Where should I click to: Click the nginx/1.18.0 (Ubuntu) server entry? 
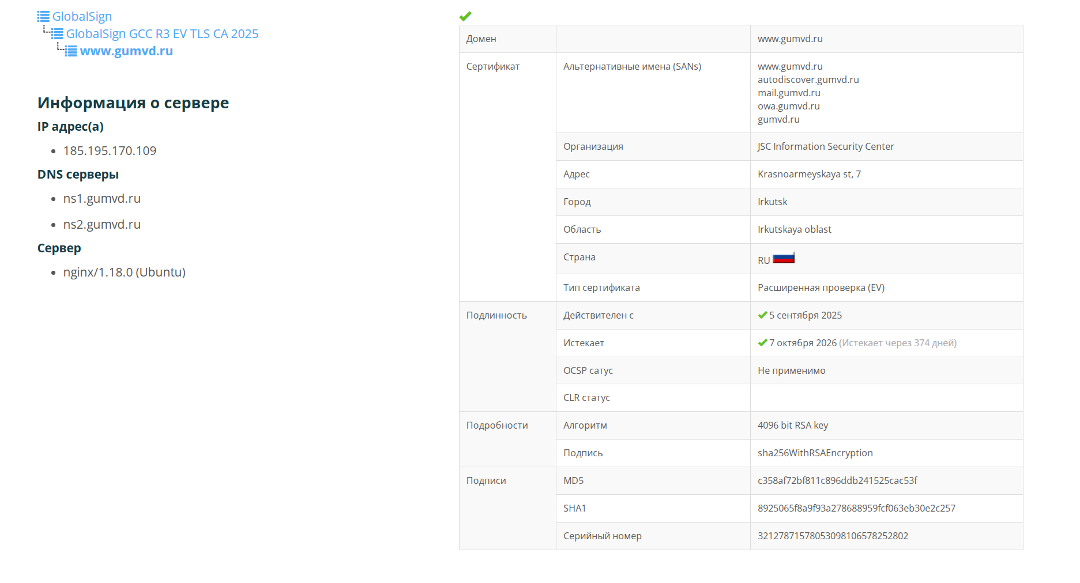[x=125, y=272]
